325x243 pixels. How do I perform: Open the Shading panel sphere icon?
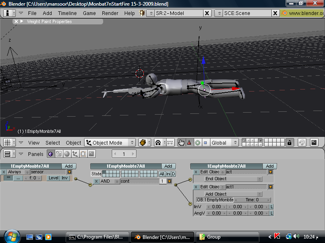click(x=67, y=154)
